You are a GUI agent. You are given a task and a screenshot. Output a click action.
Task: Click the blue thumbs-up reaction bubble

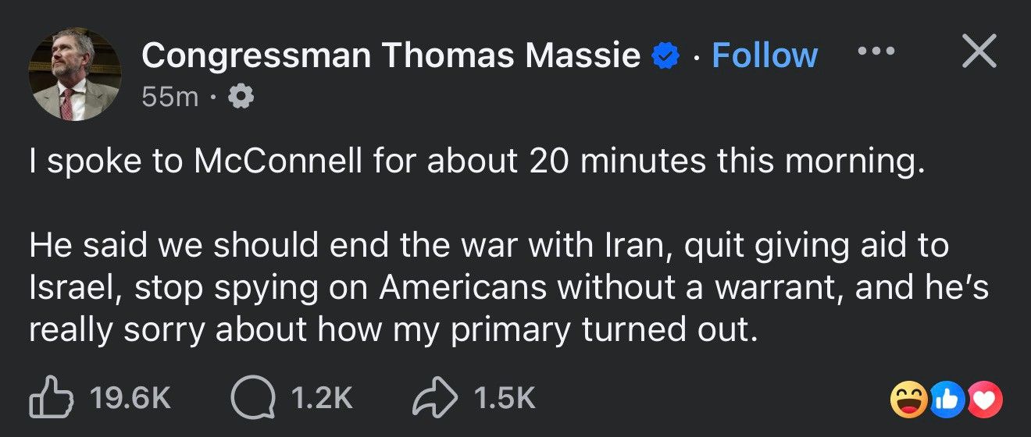944,400
